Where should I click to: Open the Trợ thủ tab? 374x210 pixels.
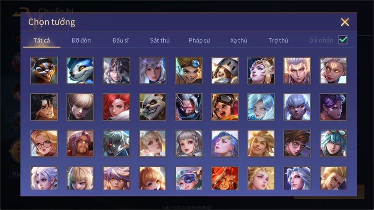click(278, 41)
